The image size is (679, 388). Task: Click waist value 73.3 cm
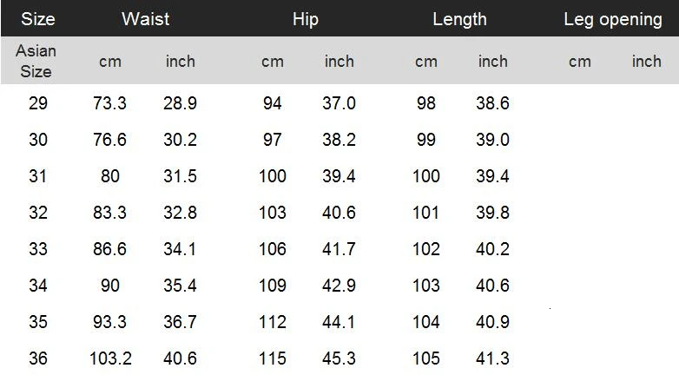tap(109, 103)
